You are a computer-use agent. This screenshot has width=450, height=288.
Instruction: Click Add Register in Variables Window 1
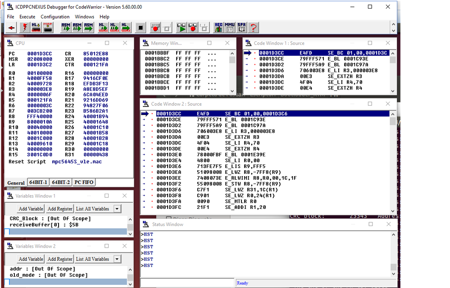(x=60, y=209)
